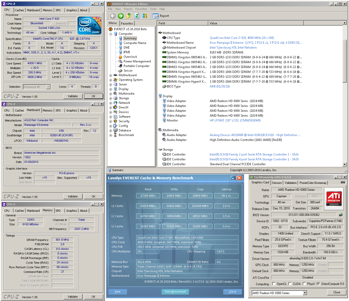Viewport: 349px width, 301px height.
Task: Click the Value column header in EVEREST
Action: [256, 23]
